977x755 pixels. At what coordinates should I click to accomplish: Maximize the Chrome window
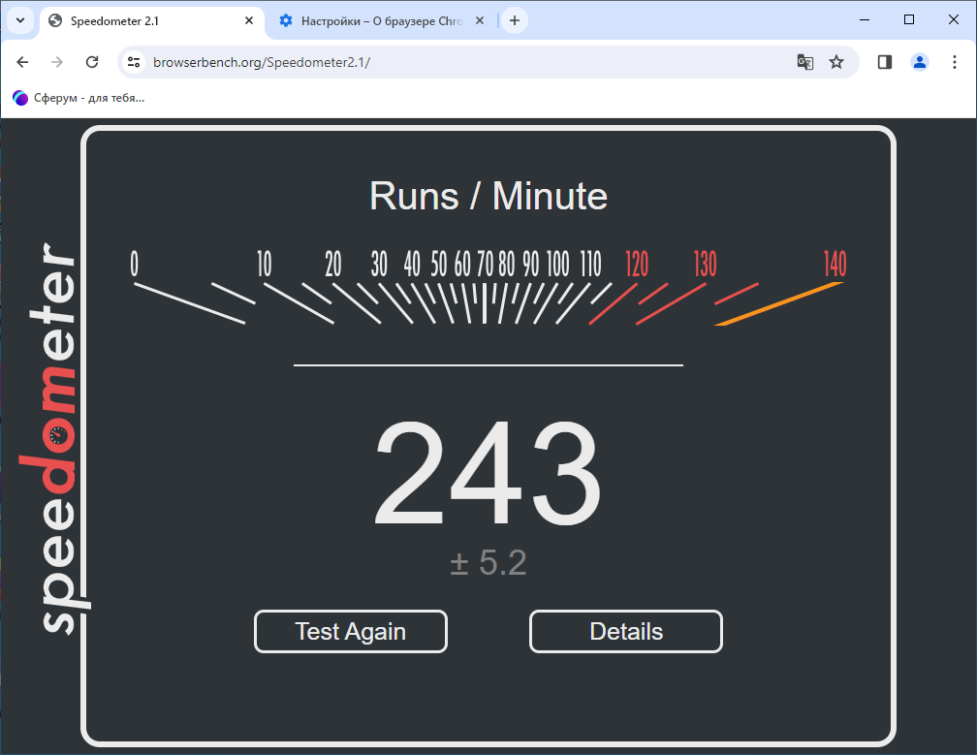click(909, 20)
